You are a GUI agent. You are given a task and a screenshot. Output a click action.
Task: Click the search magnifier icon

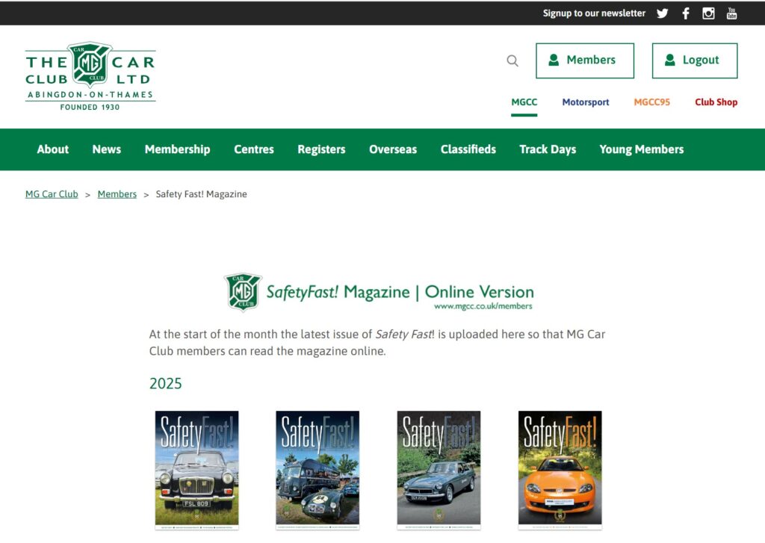(x=512, y=60)
